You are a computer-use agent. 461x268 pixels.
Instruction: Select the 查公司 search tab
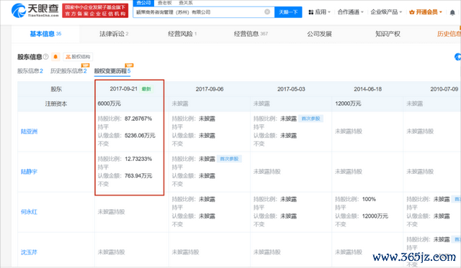pyautogui.click(x=143, y=3)
